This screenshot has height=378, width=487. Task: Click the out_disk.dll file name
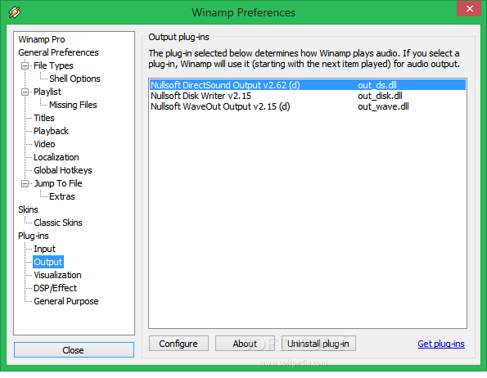pos(380,96)
